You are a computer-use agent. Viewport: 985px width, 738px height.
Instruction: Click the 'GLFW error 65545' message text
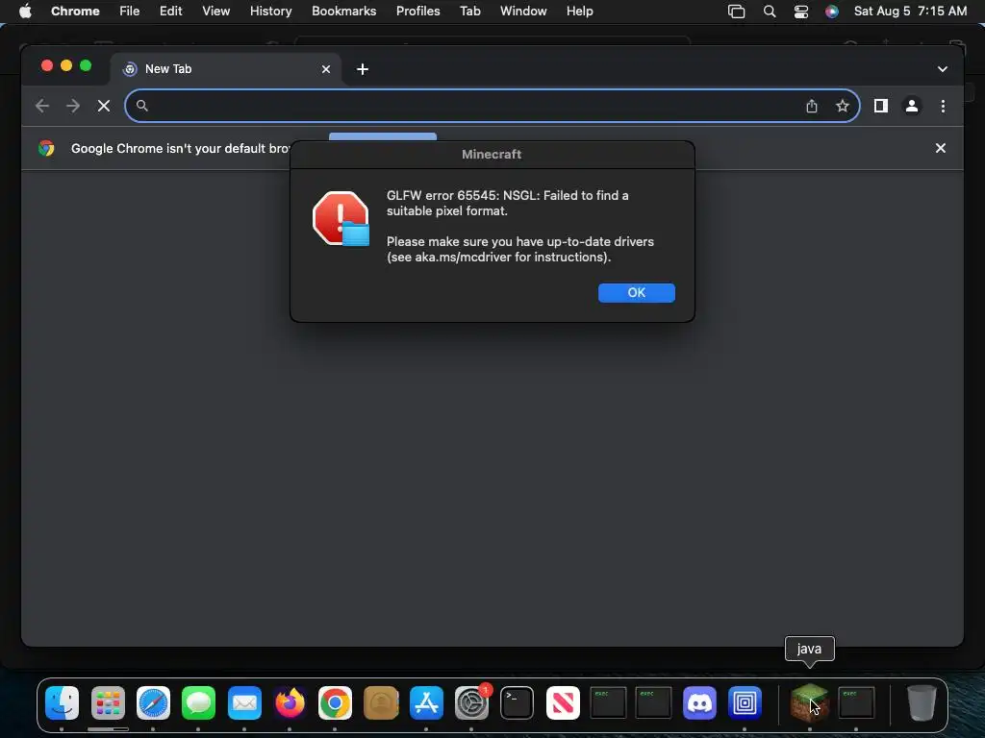tap(507, 204)
